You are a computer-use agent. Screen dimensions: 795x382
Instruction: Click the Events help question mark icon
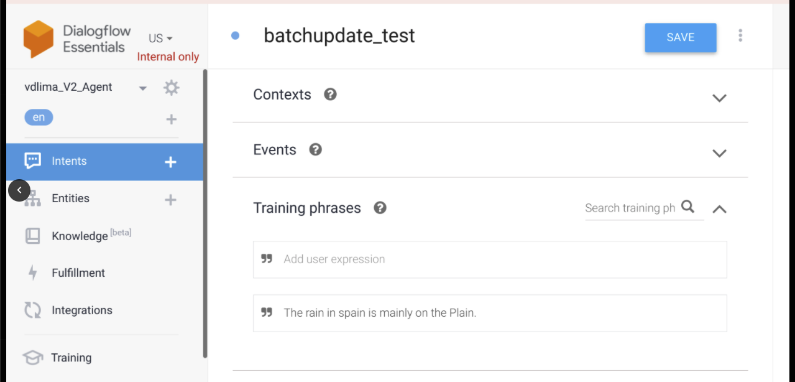[316, 150]
